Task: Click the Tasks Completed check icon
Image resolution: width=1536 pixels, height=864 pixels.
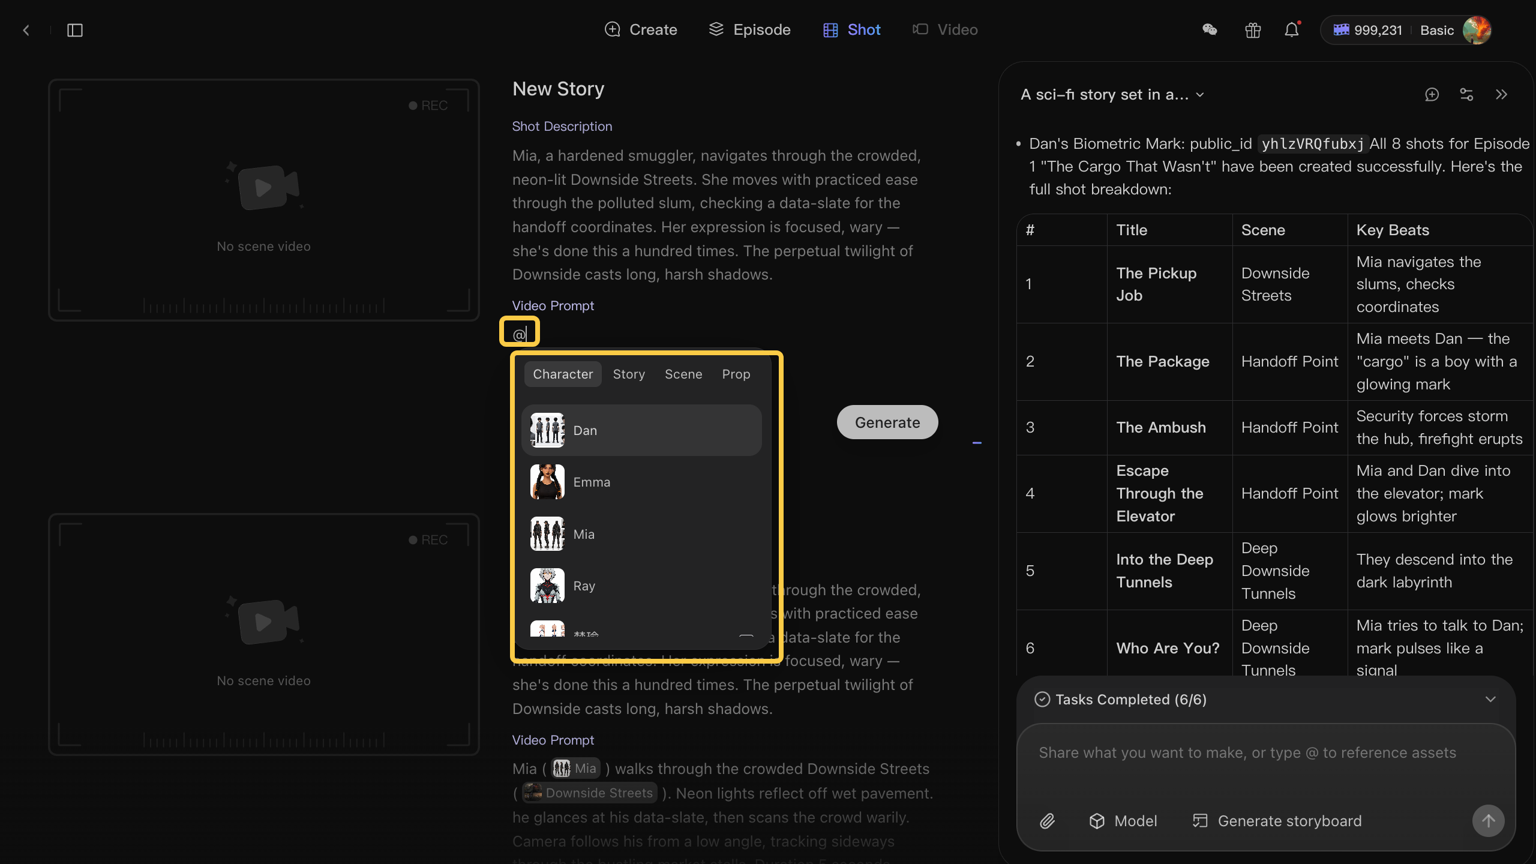Action: [x=1042, y=700]
